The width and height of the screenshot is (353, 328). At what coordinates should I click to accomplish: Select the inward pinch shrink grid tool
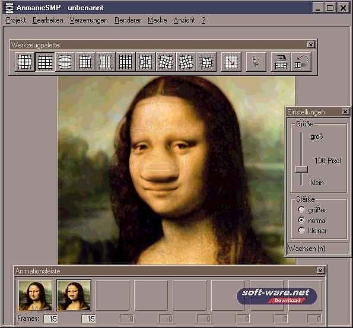pos(85,62)
